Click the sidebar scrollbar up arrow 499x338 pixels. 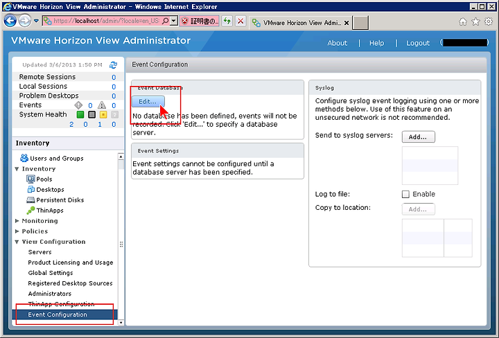click(x=121, y=157)
